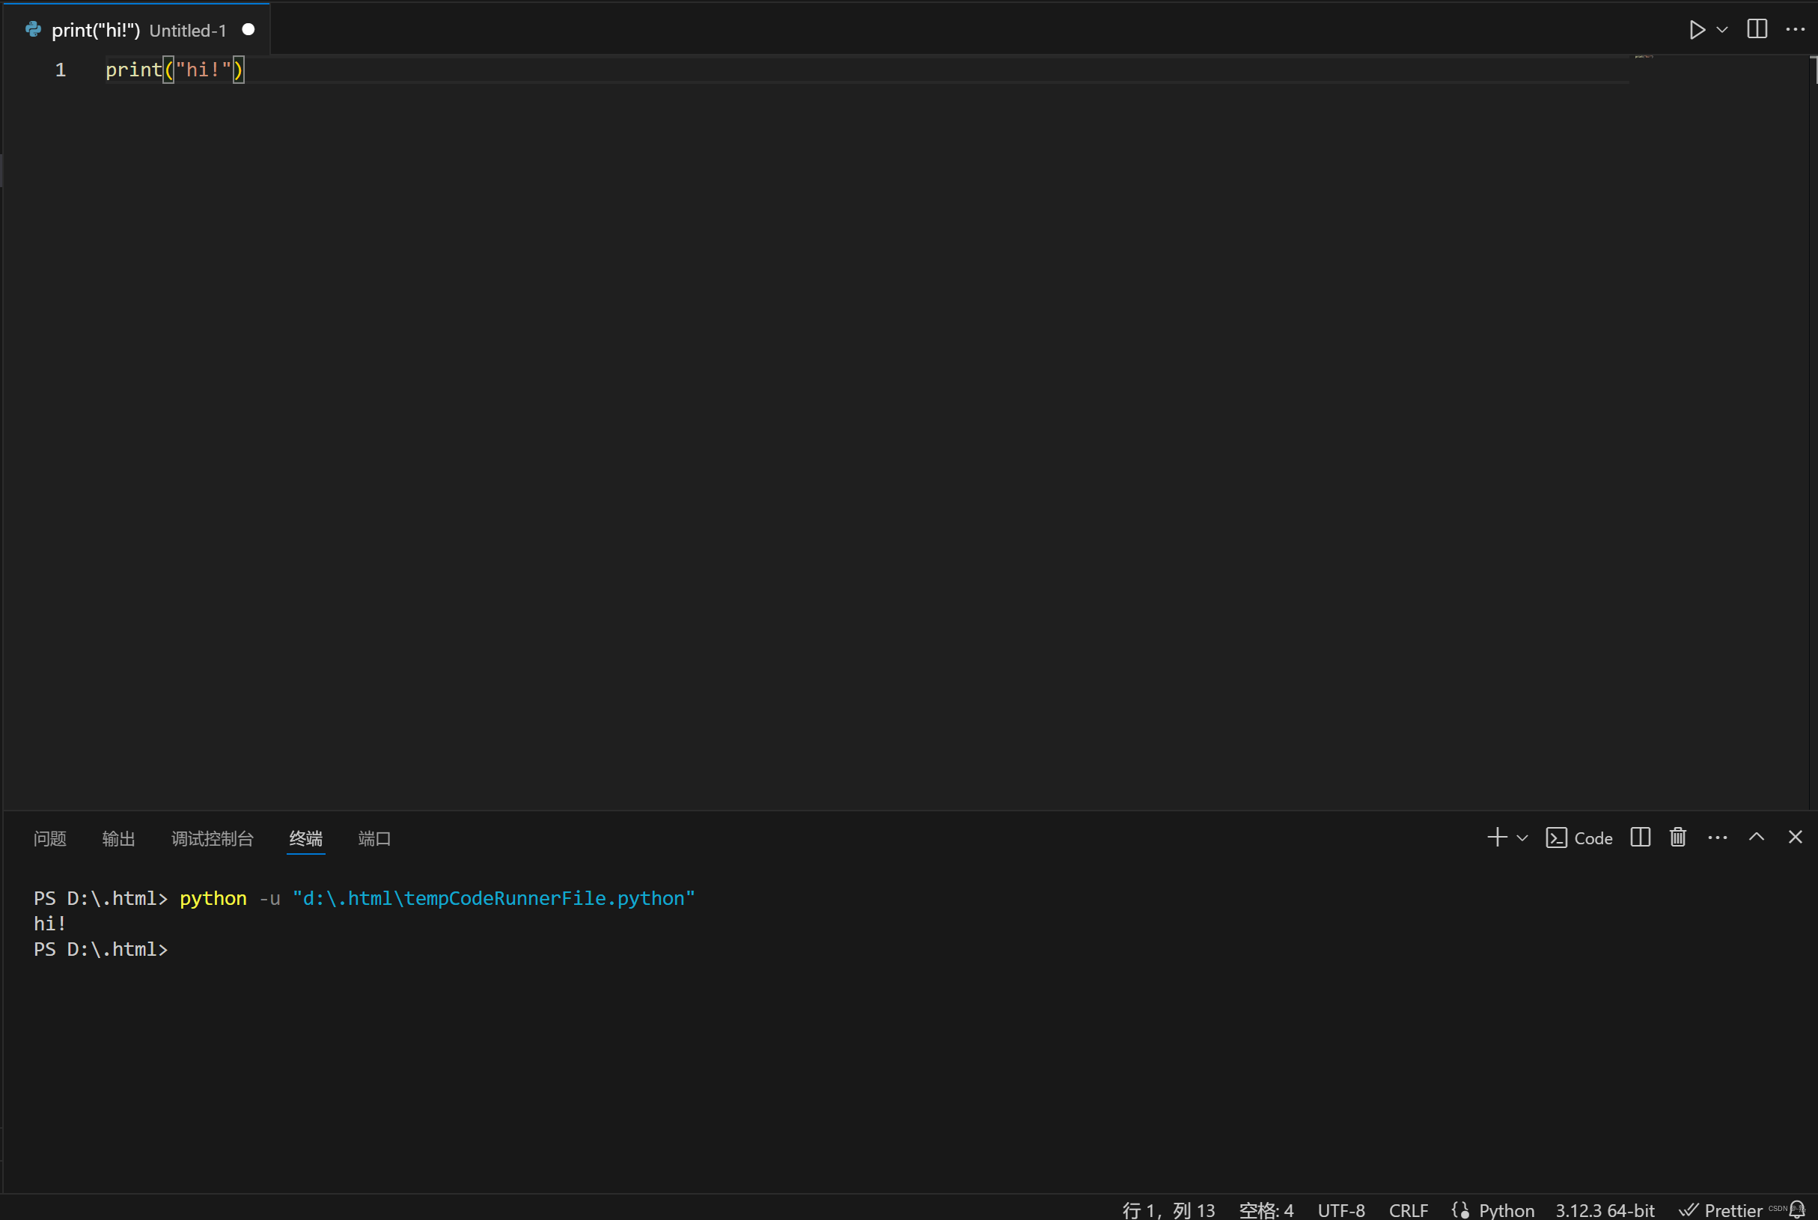The image size is (1818, 1220).
Task: Switch to the 端口 tab
Action: (374, 838)
